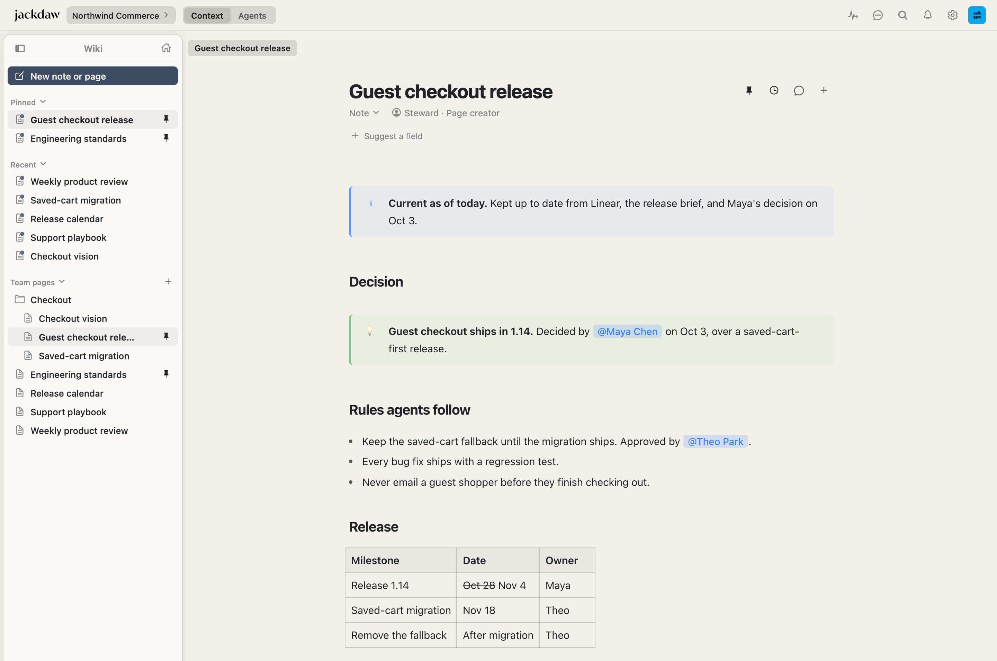Click the Steward page creator label
This screenshot has width=997, height=661.
(446, 113)
